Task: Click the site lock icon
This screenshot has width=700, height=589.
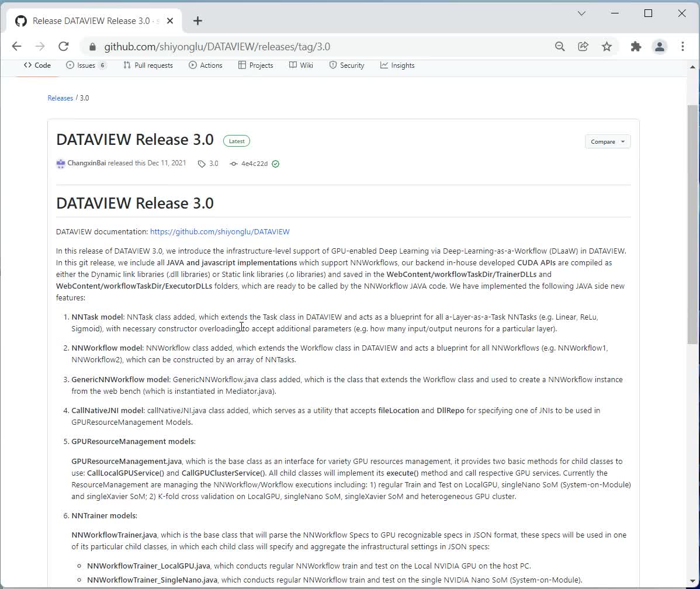Action: pyautogui.click(x=92, y=47)
